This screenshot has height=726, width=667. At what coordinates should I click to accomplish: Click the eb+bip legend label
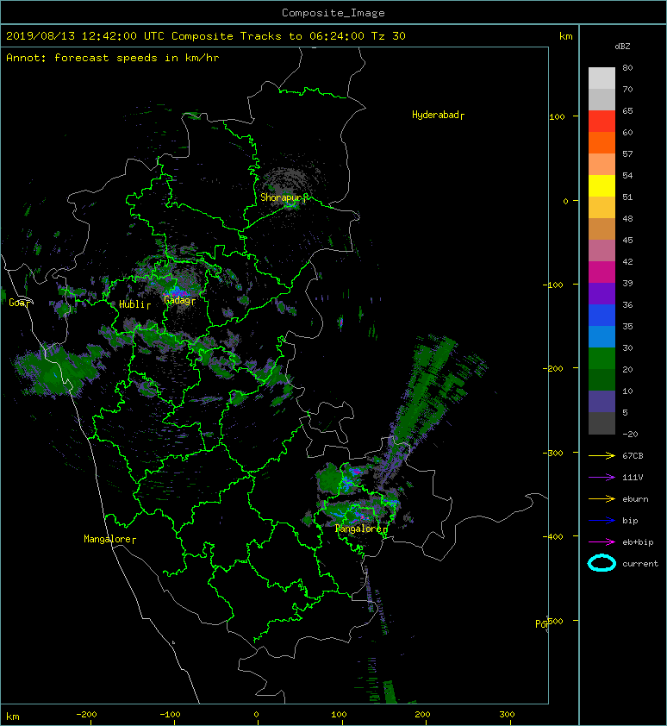pos(638,542)
